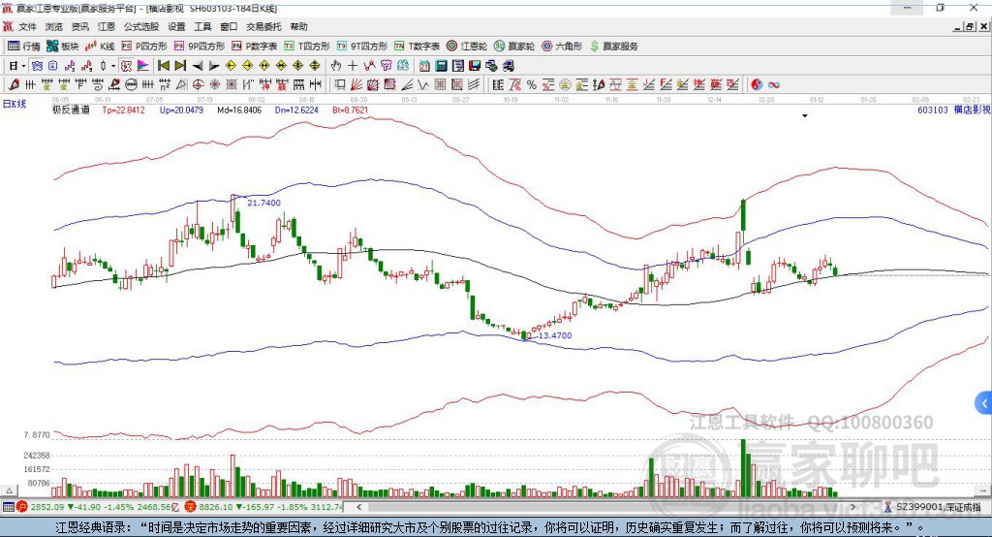Click the blue side-panel expand arrow

coord(984,403)
